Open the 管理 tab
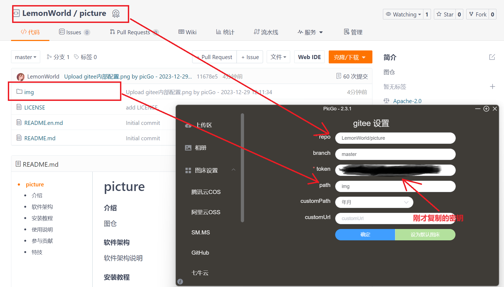The height and width of the screenshot is (287, 504). (x=353, y=32)
